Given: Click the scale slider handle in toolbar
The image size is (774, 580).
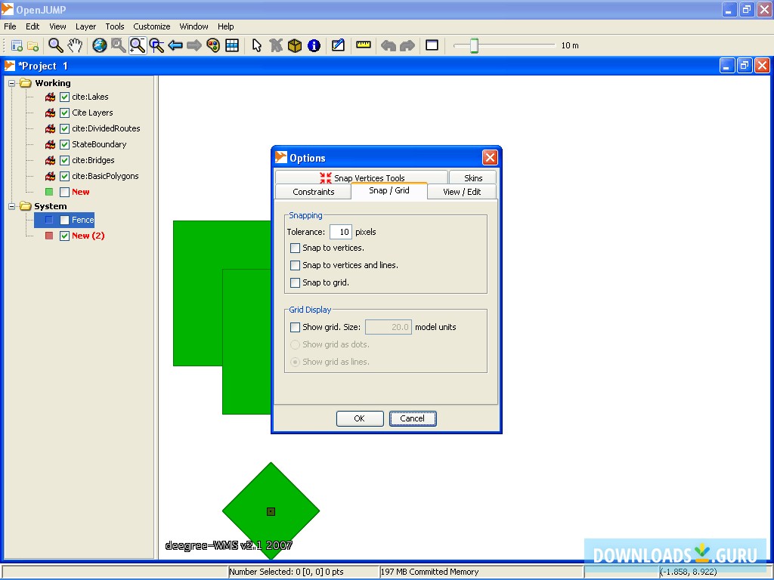Looking at the screenshot, I should click(474, 45).
